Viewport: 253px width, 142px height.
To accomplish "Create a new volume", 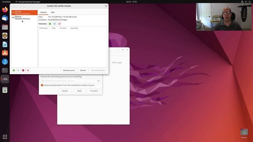I will 50,24.
